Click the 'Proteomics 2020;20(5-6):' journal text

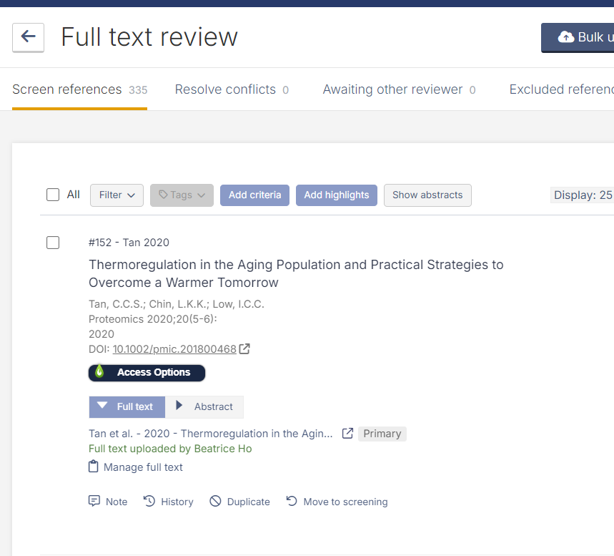[x=153, y=318]
